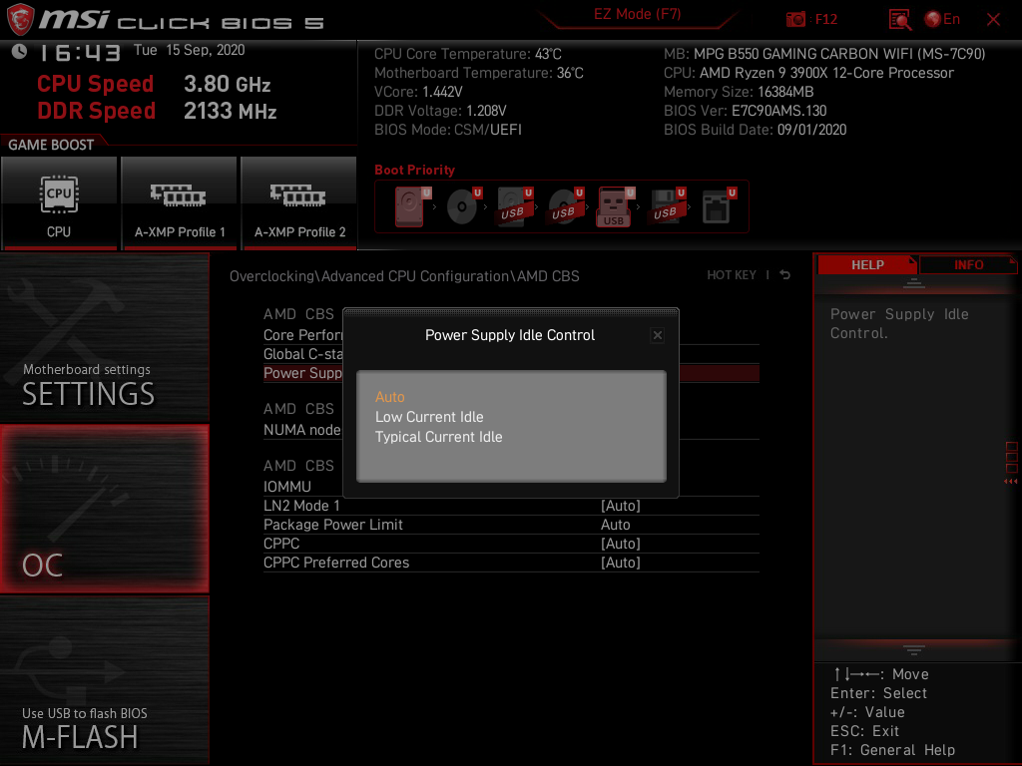
Task: Switch to the HELP tab
Action: [x=867, y=264]
